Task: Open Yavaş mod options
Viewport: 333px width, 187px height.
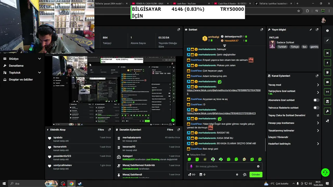Action: (293, 85)
